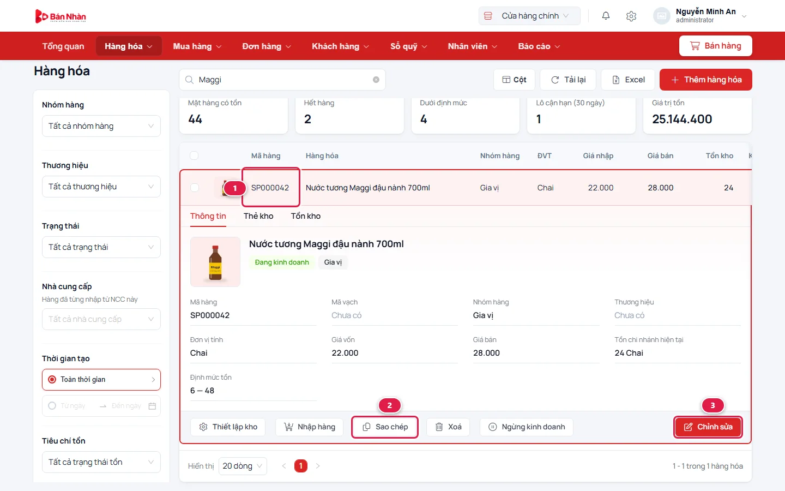Open the Tổng quan menu item
This screenshot has width=785, height=491.
(x=63, y=46)
